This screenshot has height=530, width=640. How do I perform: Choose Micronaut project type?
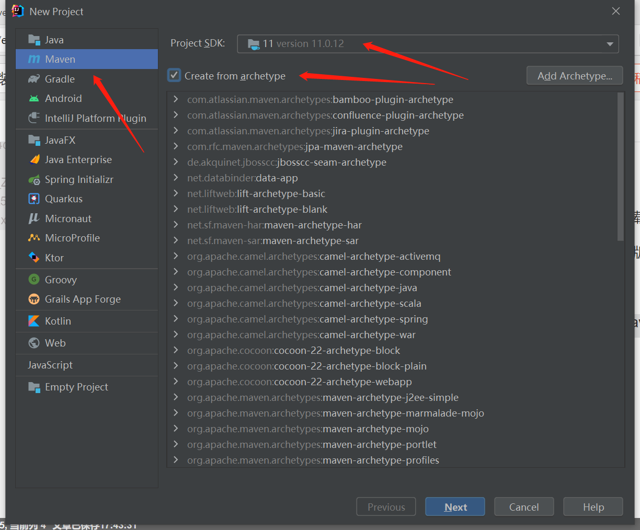click(87, 218)
